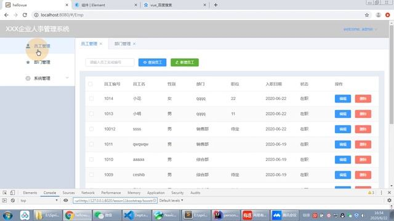Toggle the select-all checkbox in table header
394x221 pixels.
coord(90,84)
